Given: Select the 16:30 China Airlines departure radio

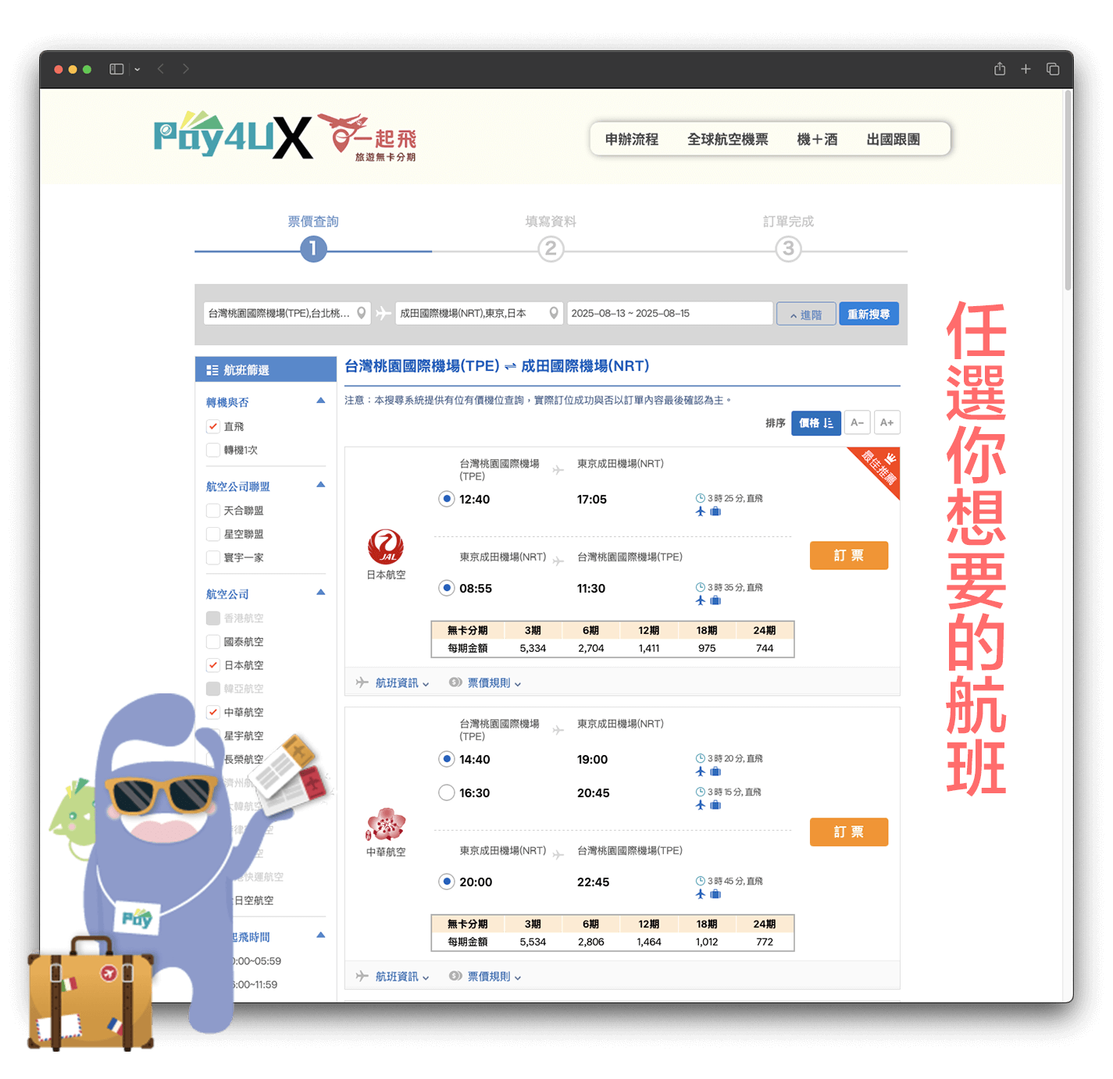Looking at the screenshot, I should (x=447, y=792).
